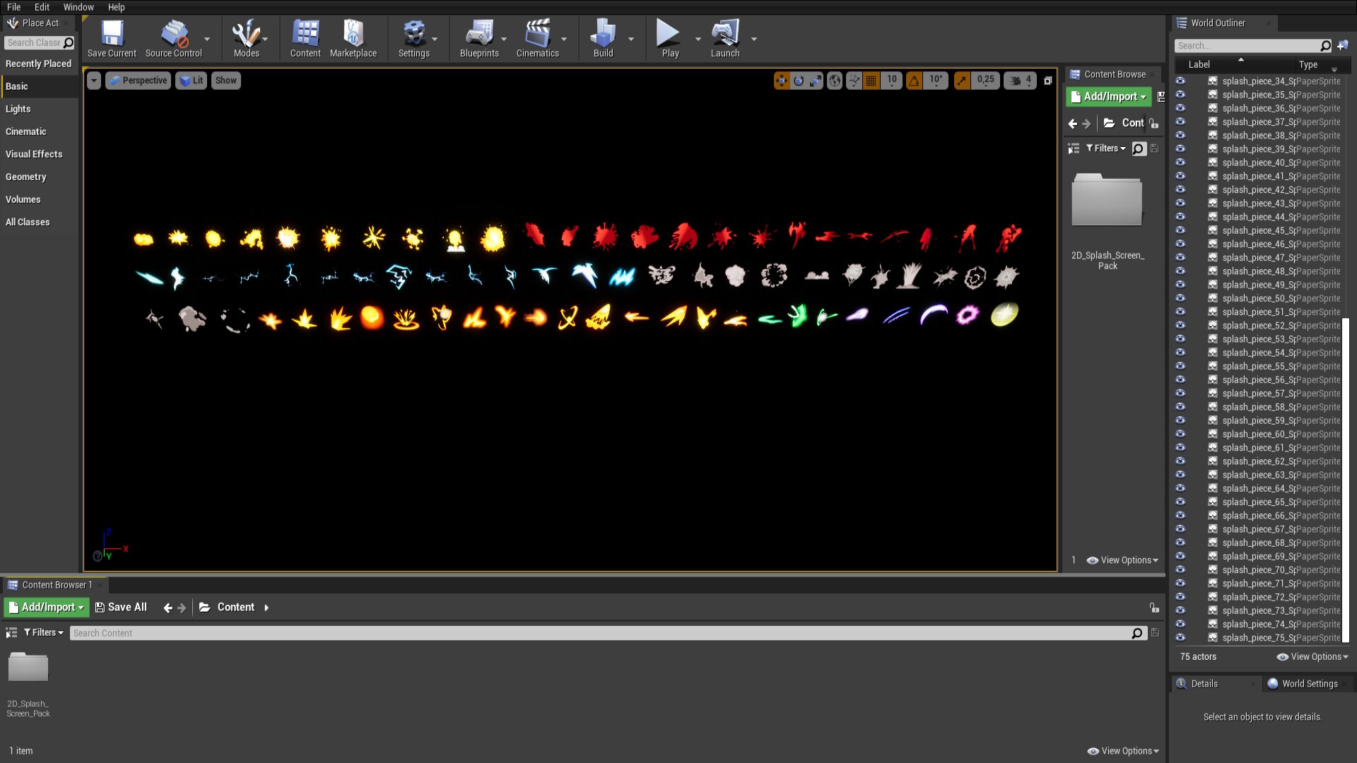The height and width of the screenshot is (763, 1357).
Task: Select the rotate transform tool in the viewport
Action: (x=799, y=81)
